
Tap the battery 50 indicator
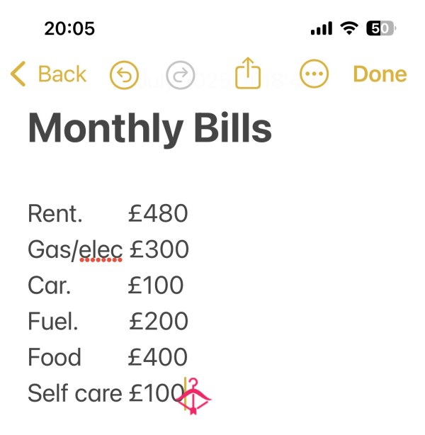pos(381,28)
